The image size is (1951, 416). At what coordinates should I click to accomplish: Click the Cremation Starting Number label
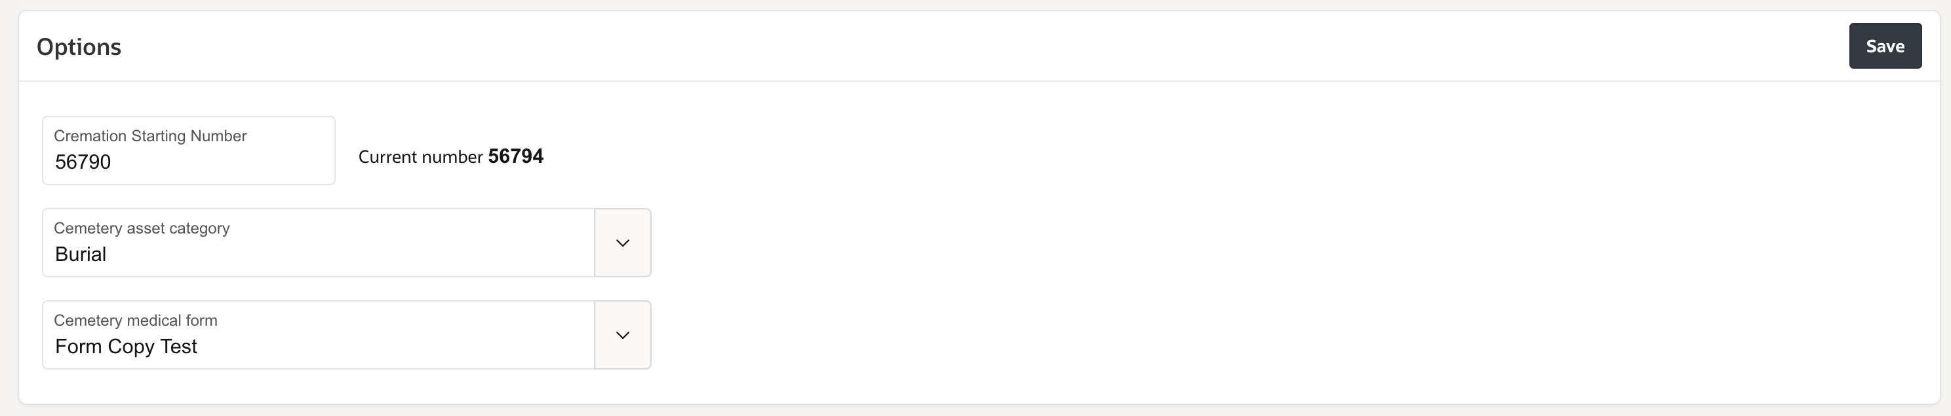point(150,136)
